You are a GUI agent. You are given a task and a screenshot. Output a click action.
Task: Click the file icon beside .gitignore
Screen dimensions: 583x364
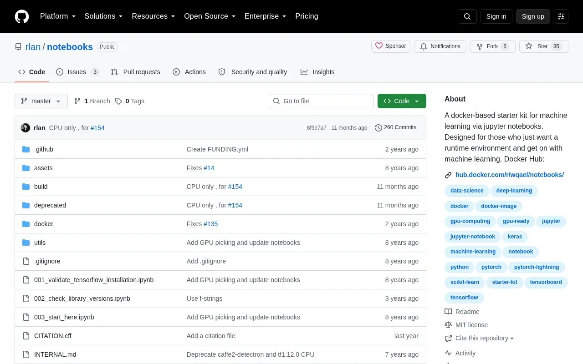(x=26, y=261)
